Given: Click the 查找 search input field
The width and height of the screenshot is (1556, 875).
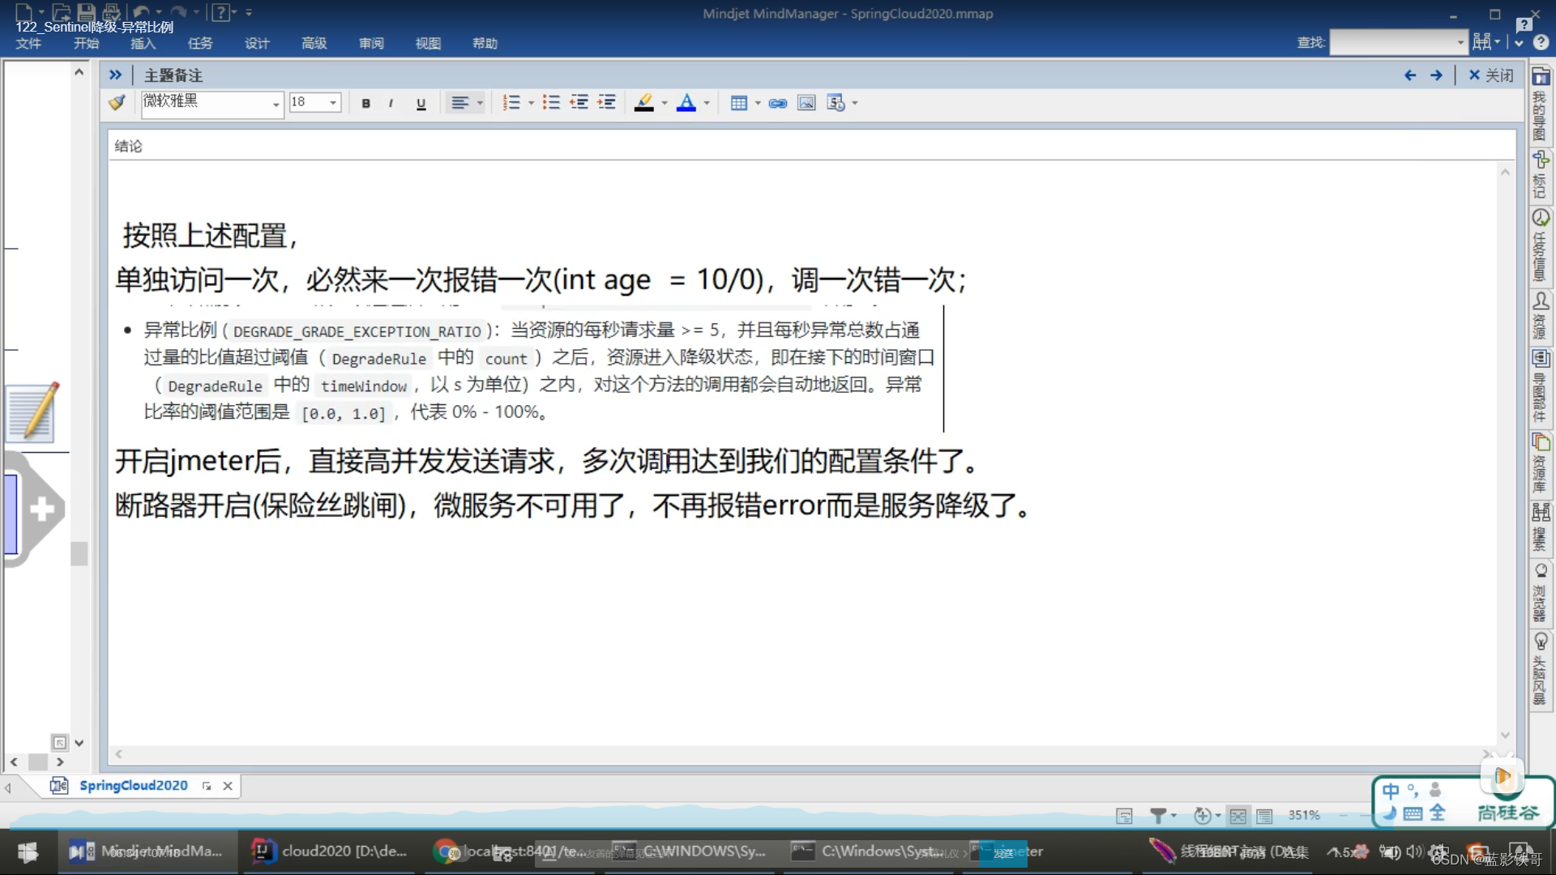Looking at the screenshot, I should [x=1392, y=42].
